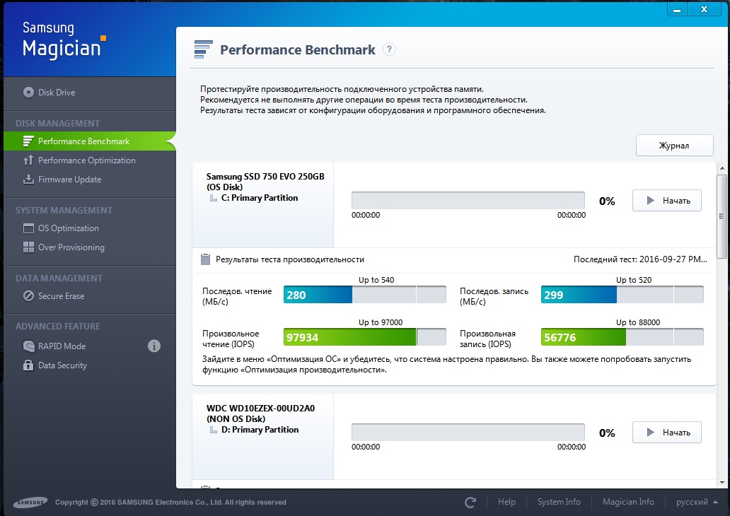Image resolution: width=730 pixels, height=516 pixels.
Task: Minimize the Magician window
Action: 677,9
